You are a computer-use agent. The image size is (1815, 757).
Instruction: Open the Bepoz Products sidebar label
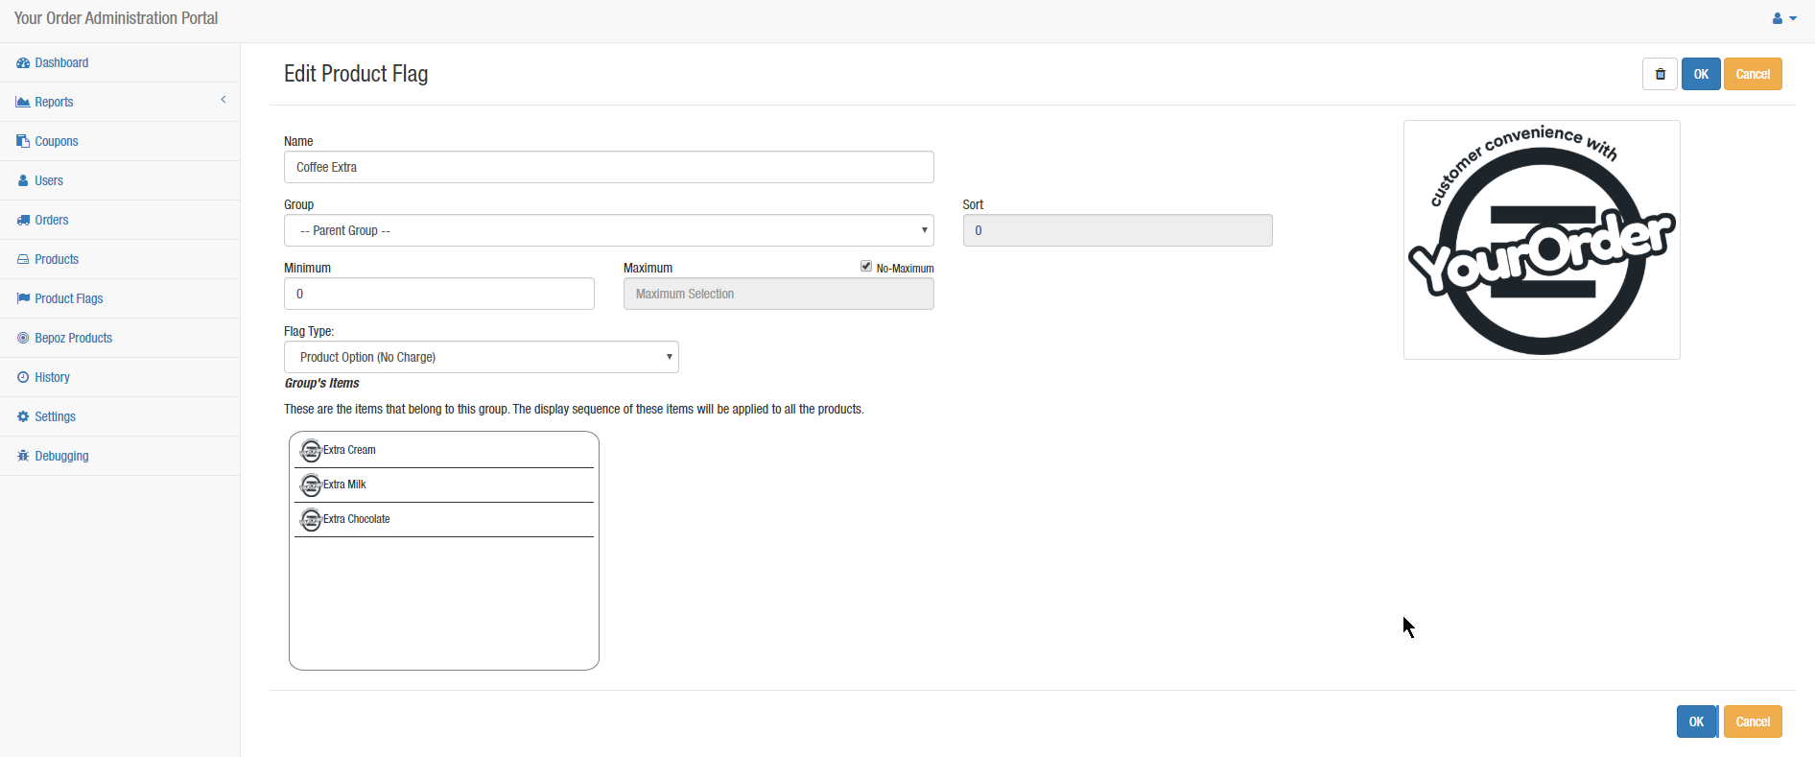pos(74,339)
